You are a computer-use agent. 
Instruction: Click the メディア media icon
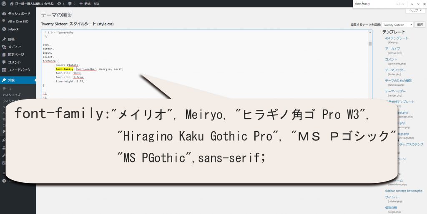4,47
